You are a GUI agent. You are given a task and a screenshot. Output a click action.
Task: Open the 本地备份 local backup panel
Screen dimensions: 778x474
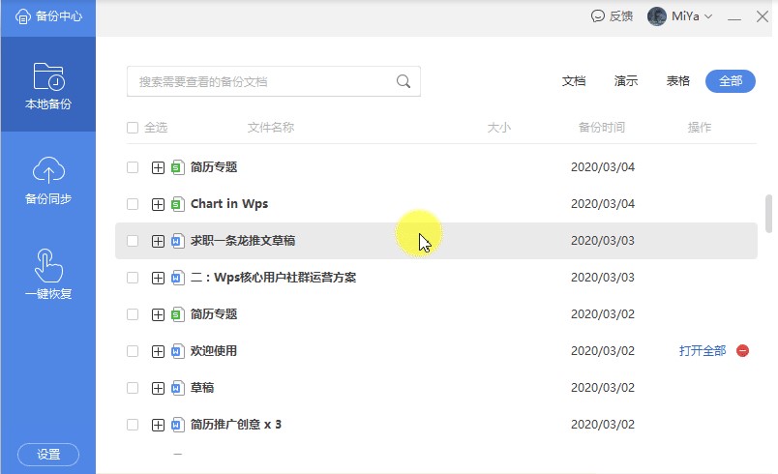click(x=48, y=84)
